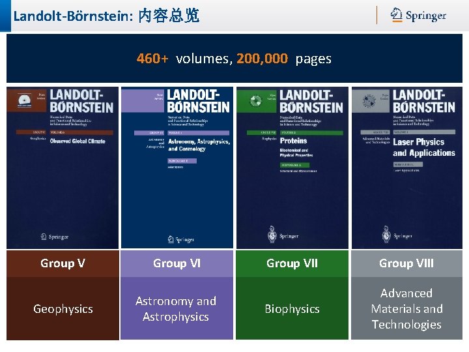Viewport: 469px width, 352px height.
Task: Select the Geophysics label
Action: point(63,308)
